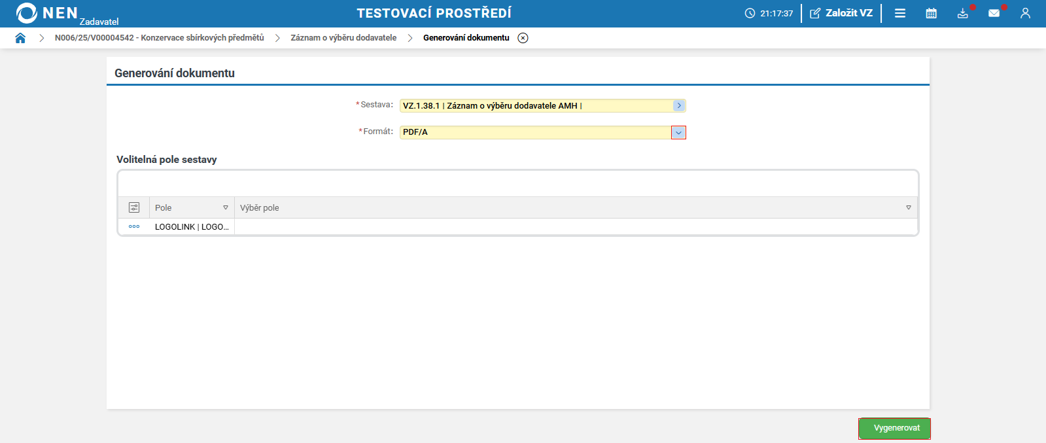The width and height of the screenshot is (1046, 443).
Task: Click the Pole column header
Action: coord(192,207)
